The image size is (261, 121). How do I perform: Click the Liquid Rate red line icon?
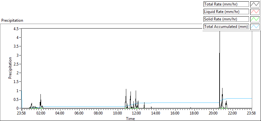pyautogui.click(x=255, y=12)
